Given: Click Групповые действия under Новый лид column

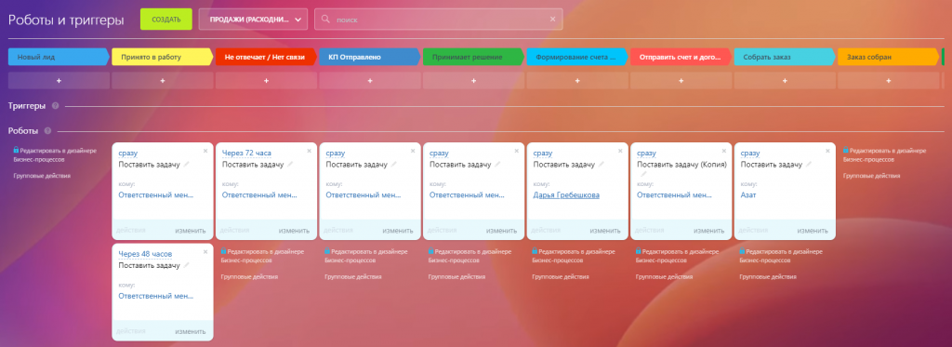Looking at the screenshot, I should point(42,176).
